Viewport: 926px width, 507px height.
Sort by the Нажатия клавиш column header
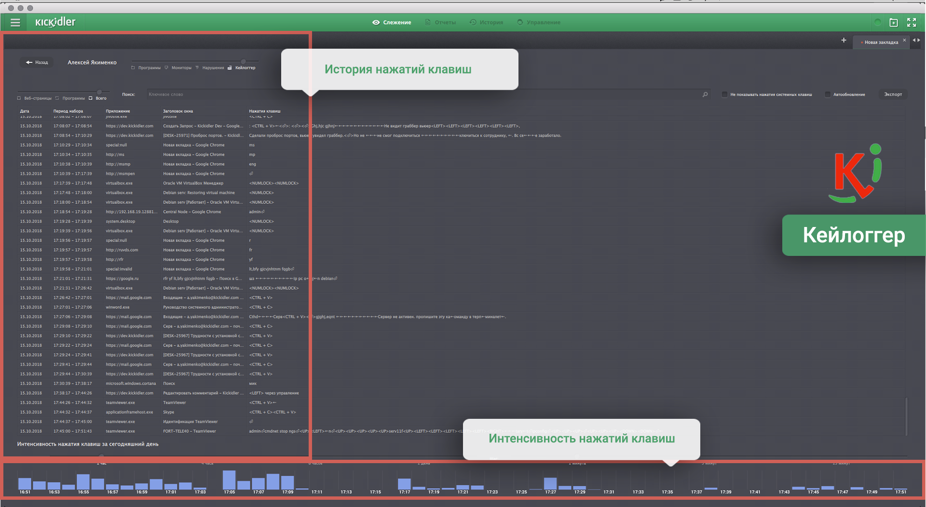point(264,111)
